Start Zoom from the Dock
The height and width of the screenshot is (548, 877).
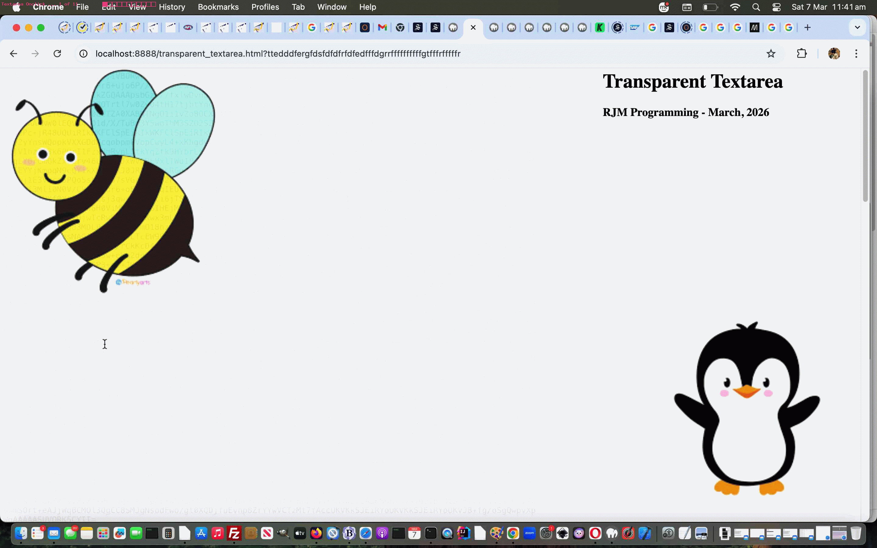pyautogui.click(x=530, y=533)
